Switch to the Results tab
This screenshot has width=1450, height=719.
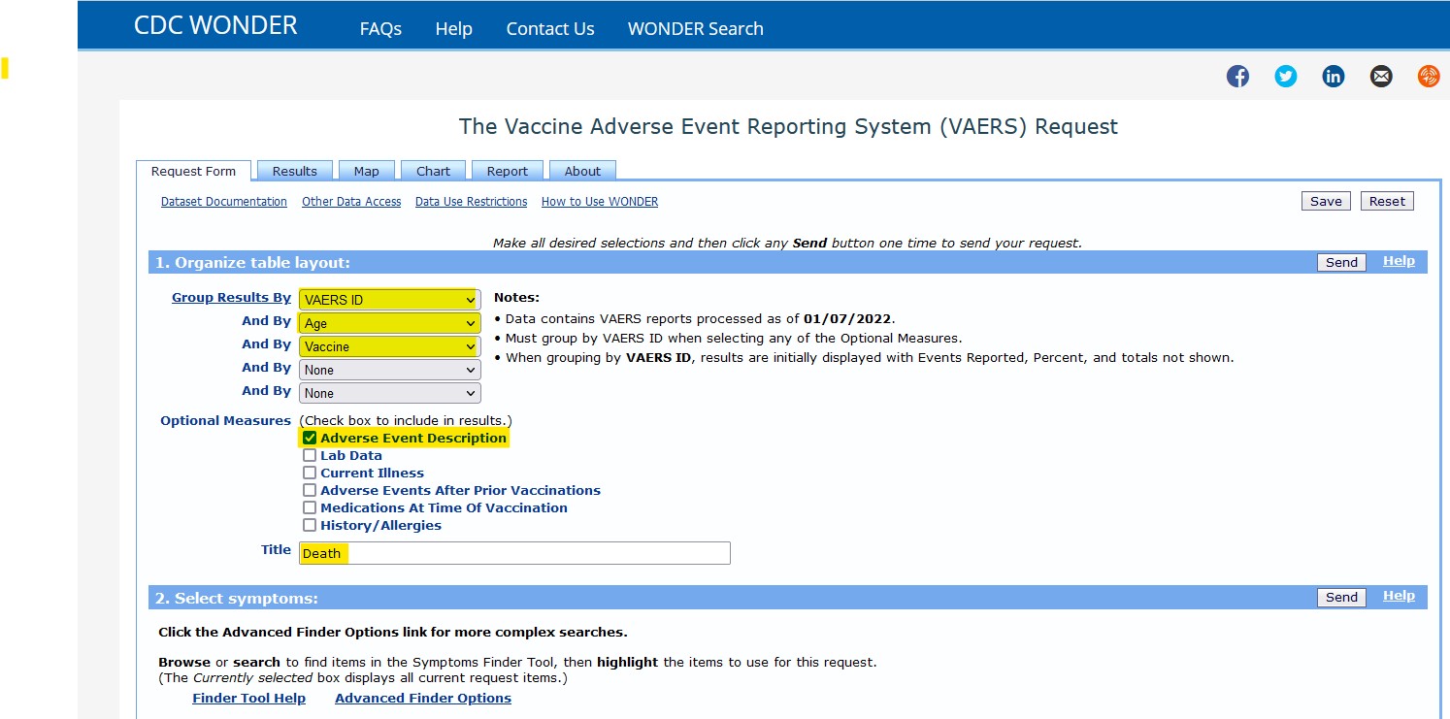click(295, 171)
